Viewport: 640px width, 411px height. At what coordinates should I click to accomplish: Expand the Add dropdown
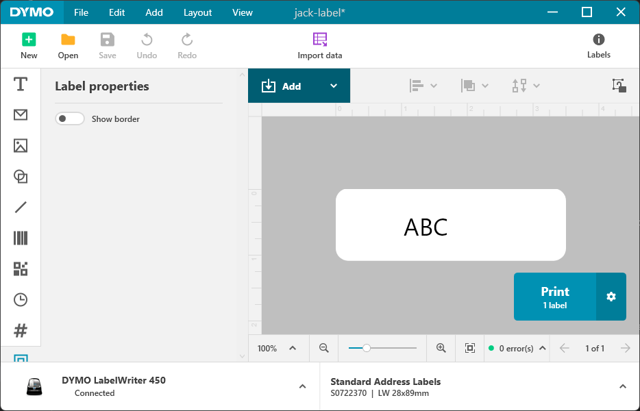(x=334, y=86)
